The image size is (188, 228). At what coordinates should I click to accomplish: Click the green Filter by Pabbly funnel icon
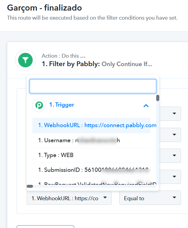coord(25,60)
